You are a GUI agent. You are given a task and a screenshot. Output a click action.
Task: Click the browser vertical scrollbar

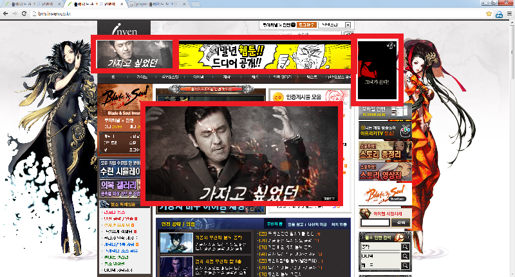tap(512, 148)
